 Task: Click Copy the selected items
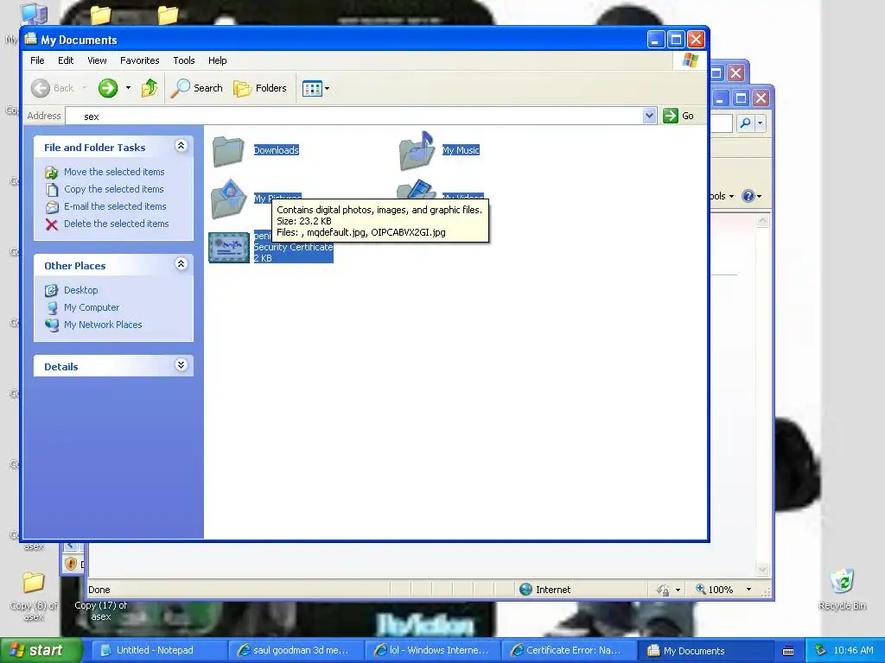point(113,189)
